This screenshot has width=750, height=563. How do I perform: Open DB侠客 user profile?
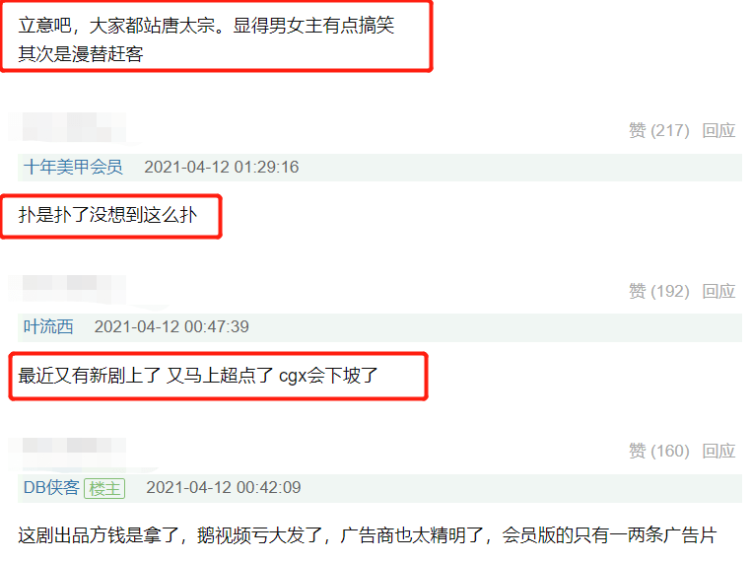pyautogui.click(x=51, y=487)
